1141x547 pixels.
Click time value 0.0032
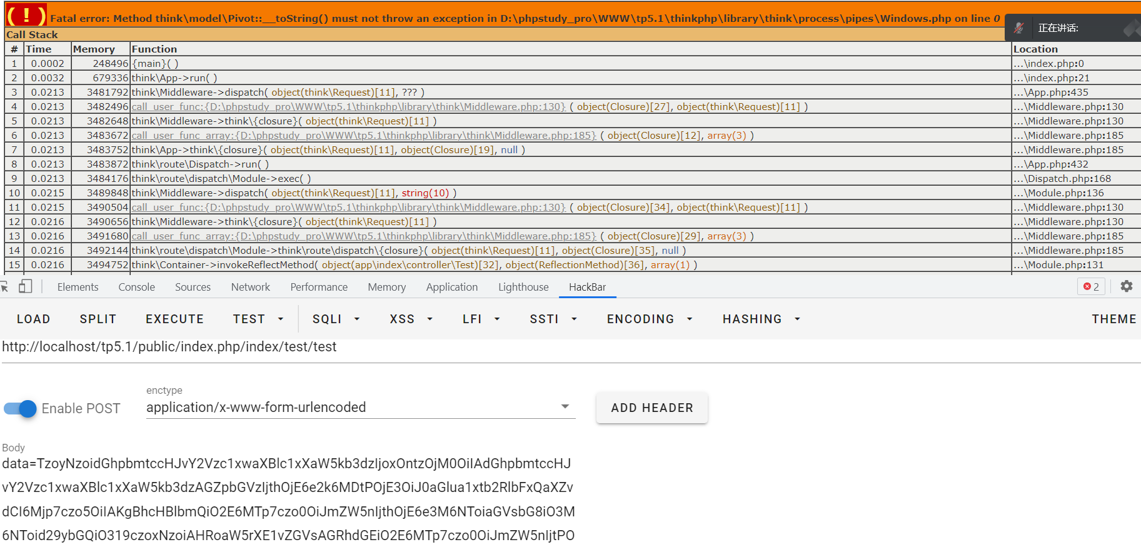(x=48, y=78)
